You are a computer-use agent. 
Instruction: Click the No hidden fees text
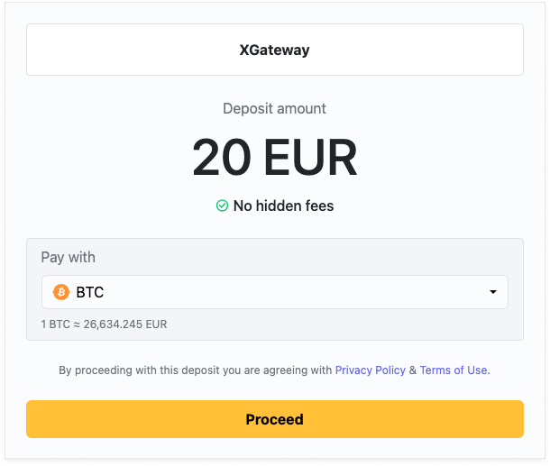click(x=283, y=206)
